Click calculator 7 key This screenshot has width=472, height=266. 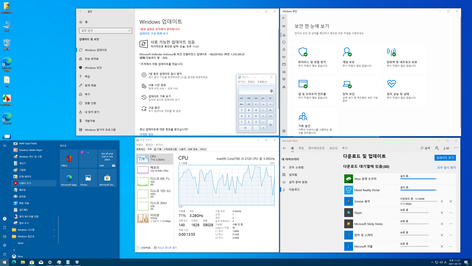242,110
